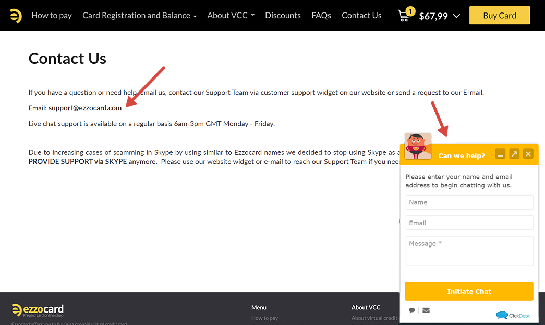Expand the About VCC dropdown menu
Screen dimensions: 545x325
231,16
